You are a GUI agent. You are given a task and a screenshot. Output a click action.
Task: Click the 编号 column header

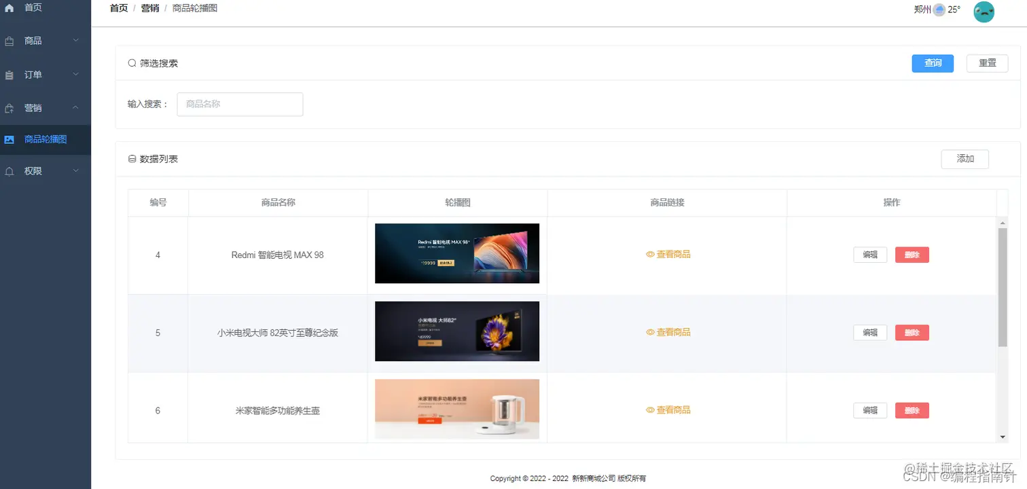[x=158, y=203]
